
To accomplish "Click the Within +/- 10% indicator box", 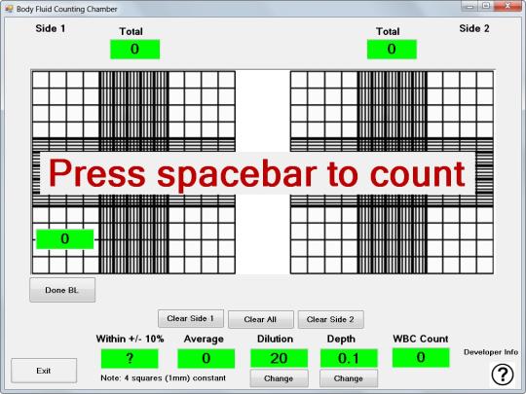I will point(130,358).
